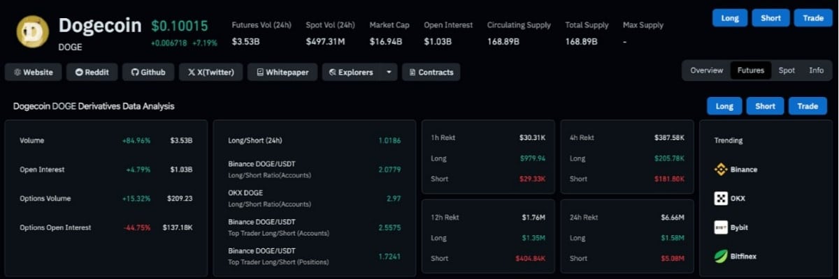Click the 4h short liquidation $181.80K
This screenshot has height=279, width=839.
[669, 179]
